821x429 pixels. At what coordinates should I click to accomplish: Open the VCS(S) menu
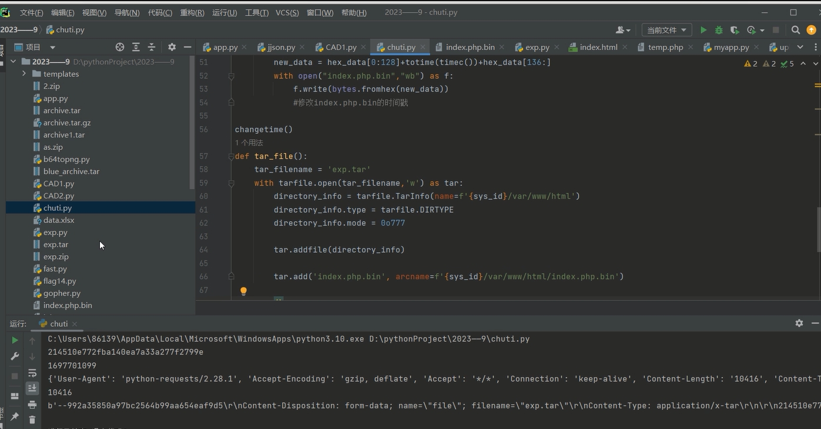[x=287, y=12]
